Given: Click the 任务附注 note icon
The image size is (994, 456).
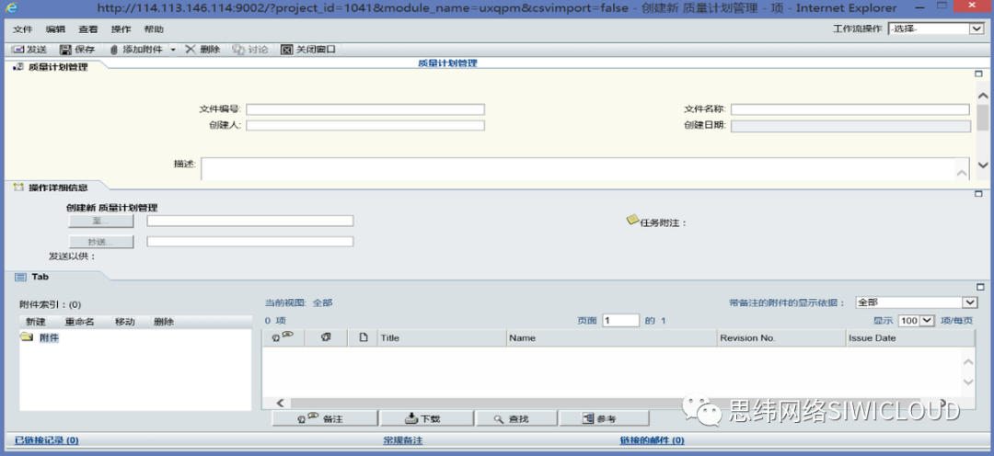Looking at the screenshot, I should (x=632, y=219).
